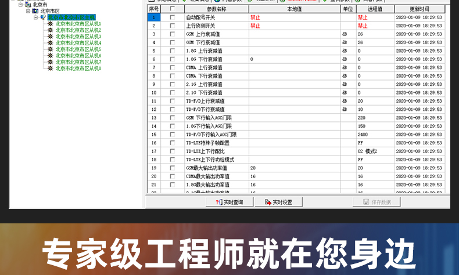This screenshot has width=459, height=275.
Task: Tick the select-all checkbox in table header
Action: point(172,9)
